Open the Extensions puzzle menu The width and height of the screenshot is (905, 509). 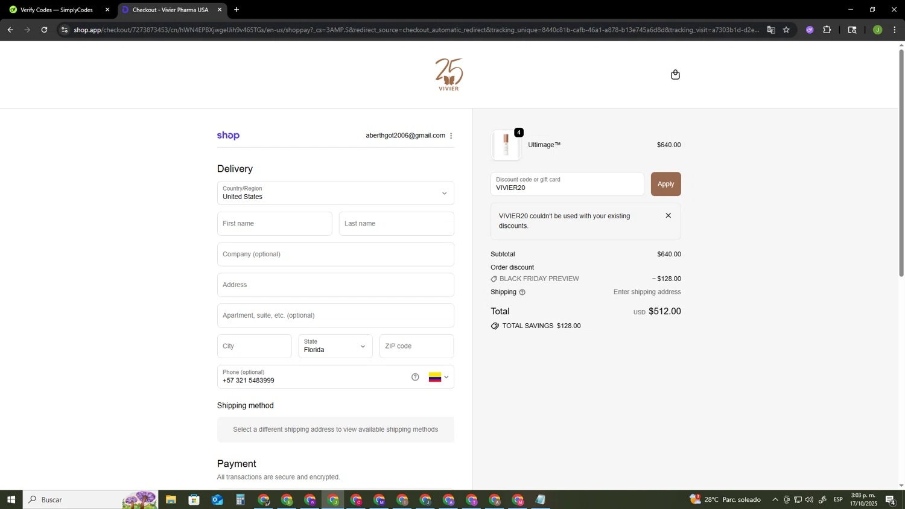(827, 30)
